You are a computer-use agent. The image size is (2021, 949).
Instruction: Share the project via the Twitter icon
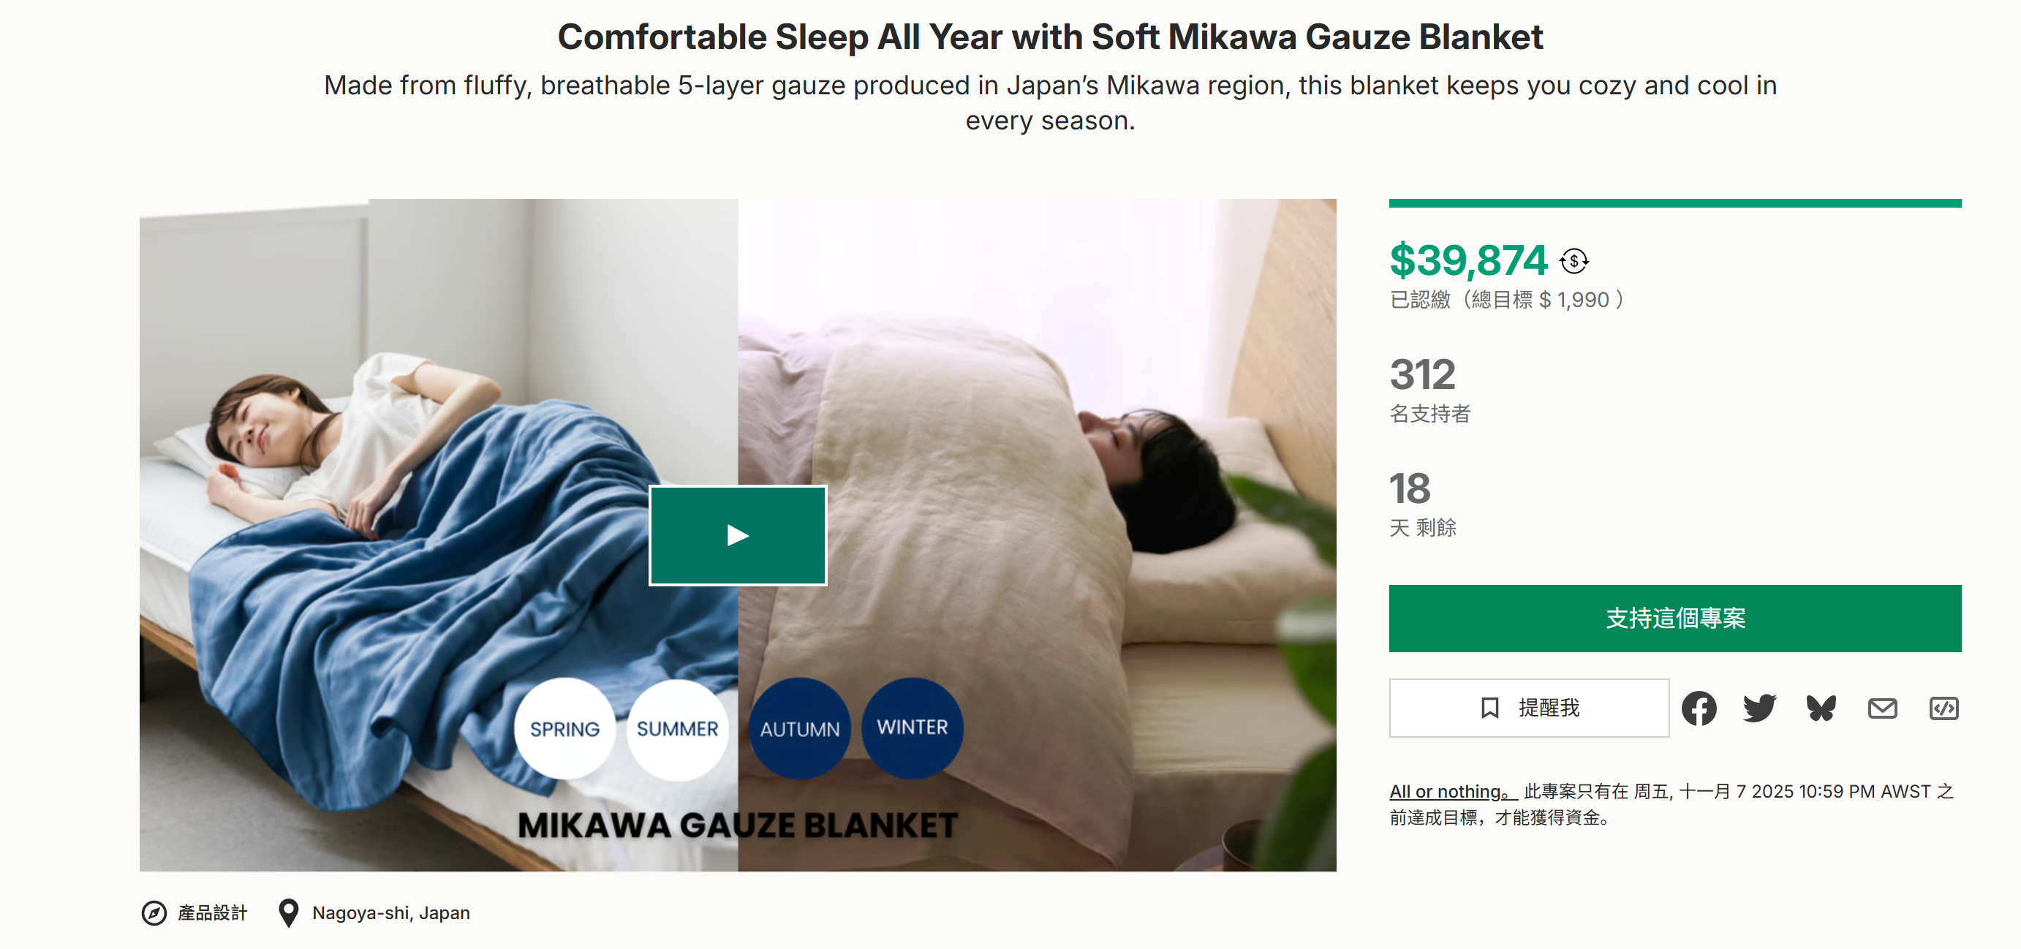pos(1760,708)
